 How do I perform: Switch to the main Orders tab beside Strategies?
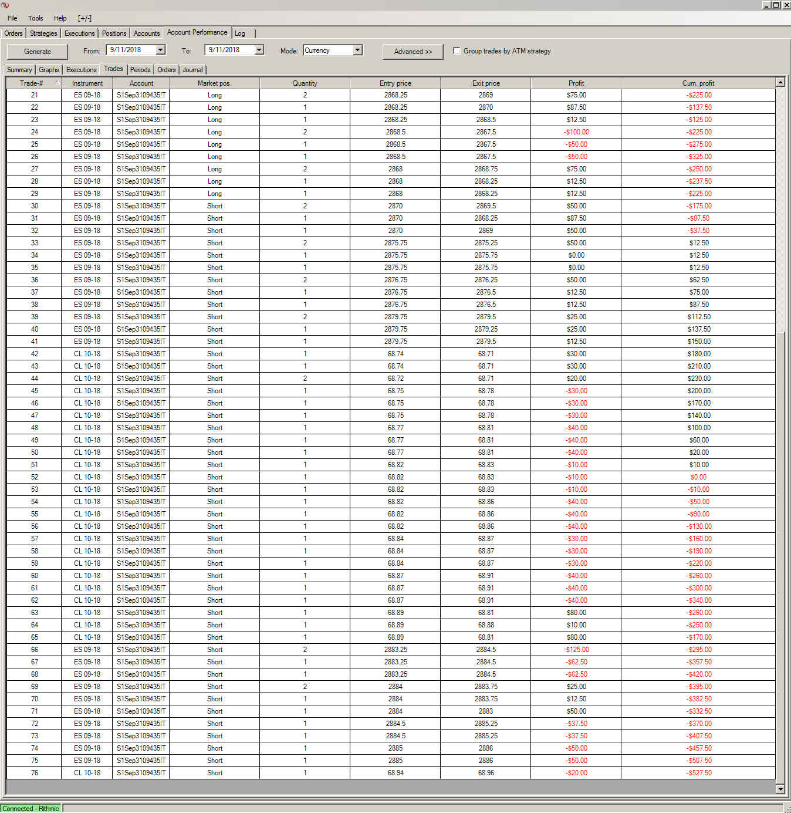pos(13,33)
